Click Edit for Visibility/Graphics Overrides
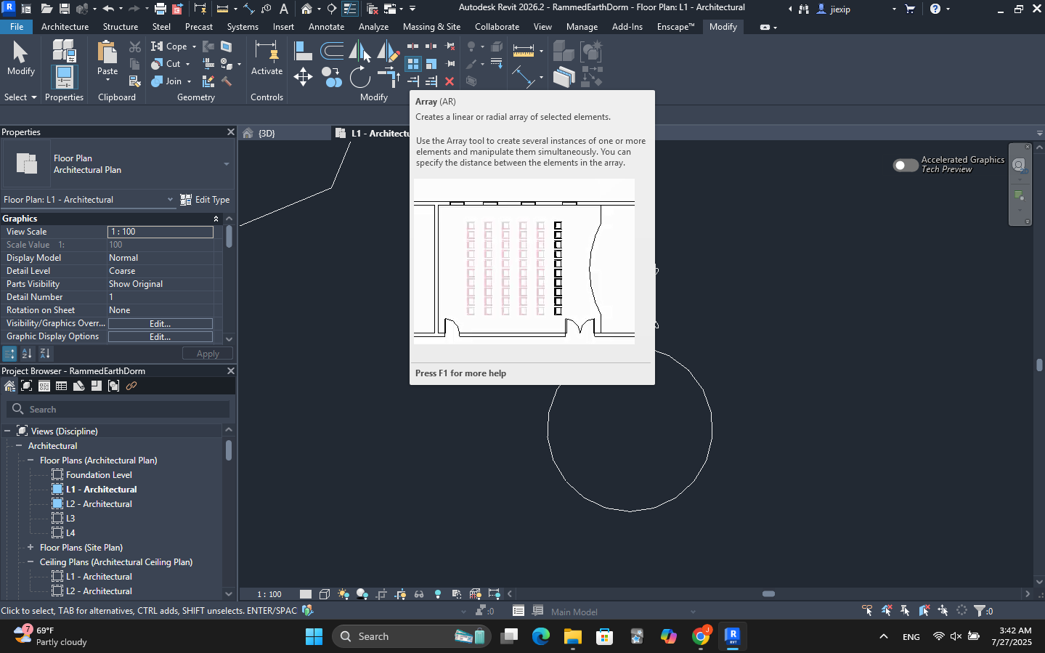This screenshot has height=653, width=1045. [160, 324]
